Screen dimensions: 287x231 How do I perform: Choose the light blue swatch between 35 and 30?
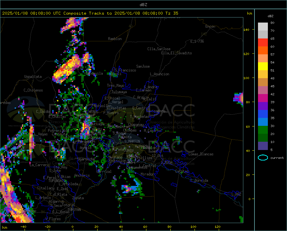(263, 122)
